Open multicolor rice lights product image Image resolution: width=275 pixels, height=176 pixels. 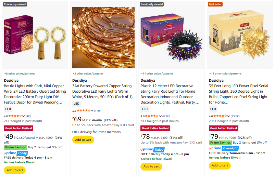(x=172, y=38)
